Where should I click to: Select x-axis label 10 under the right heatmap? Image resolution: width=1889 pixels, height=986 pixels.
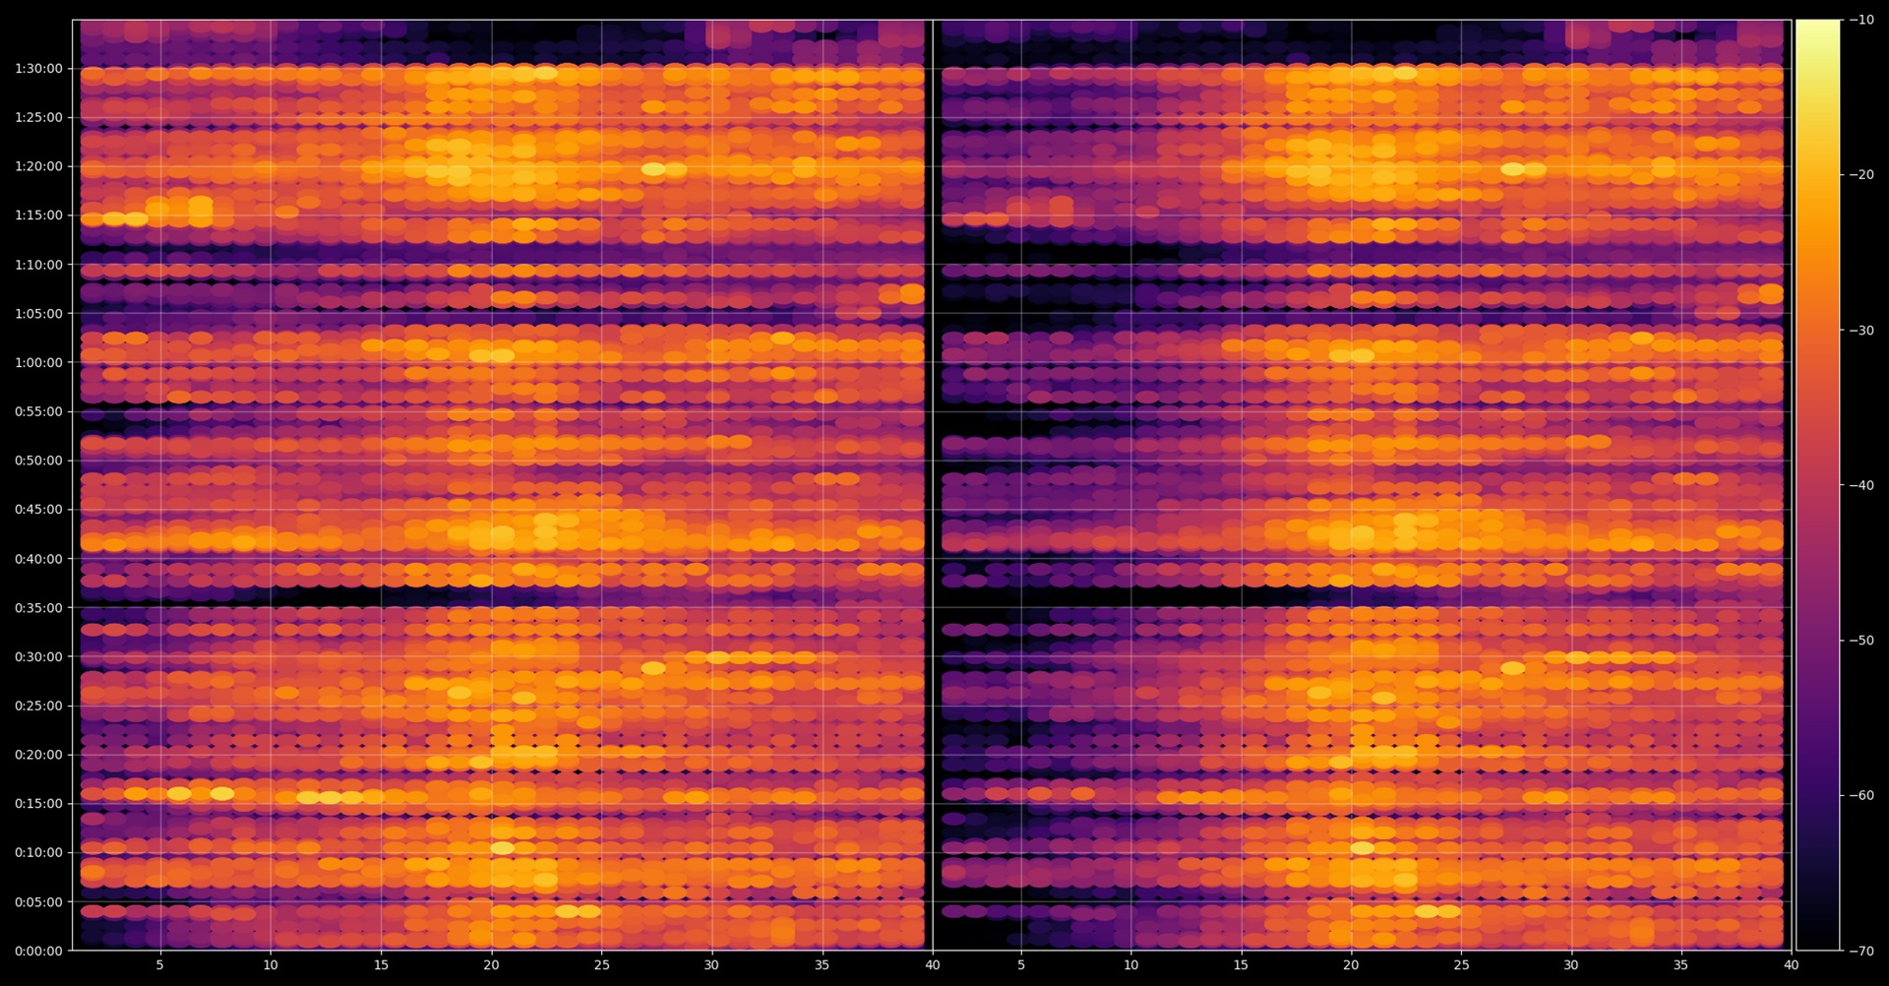(x=1131, y=965)
